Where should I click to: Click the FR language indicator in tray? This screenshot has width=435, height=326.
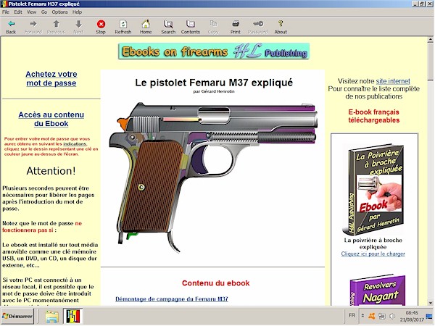pos(352,315)
